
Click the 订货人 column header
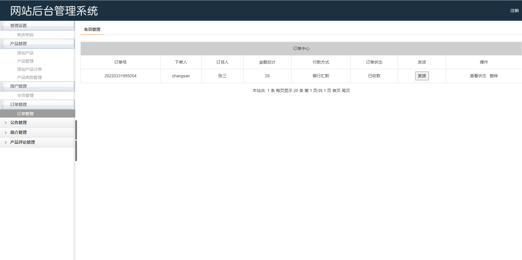[222, 62]
